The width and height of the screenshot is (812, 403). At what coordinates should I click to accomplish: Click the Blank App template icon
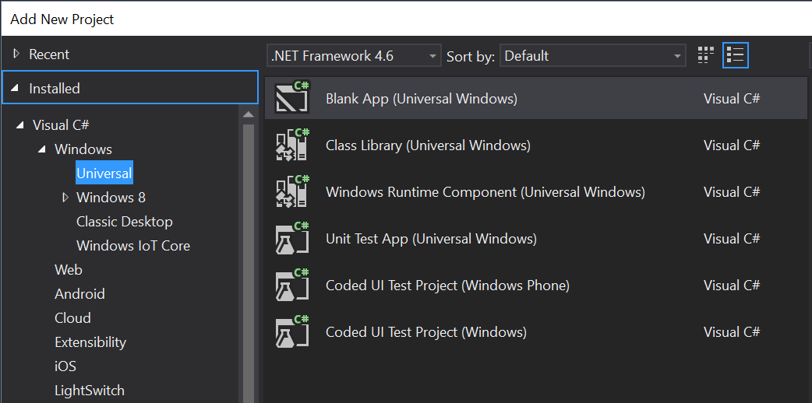[x=292, y=98]
